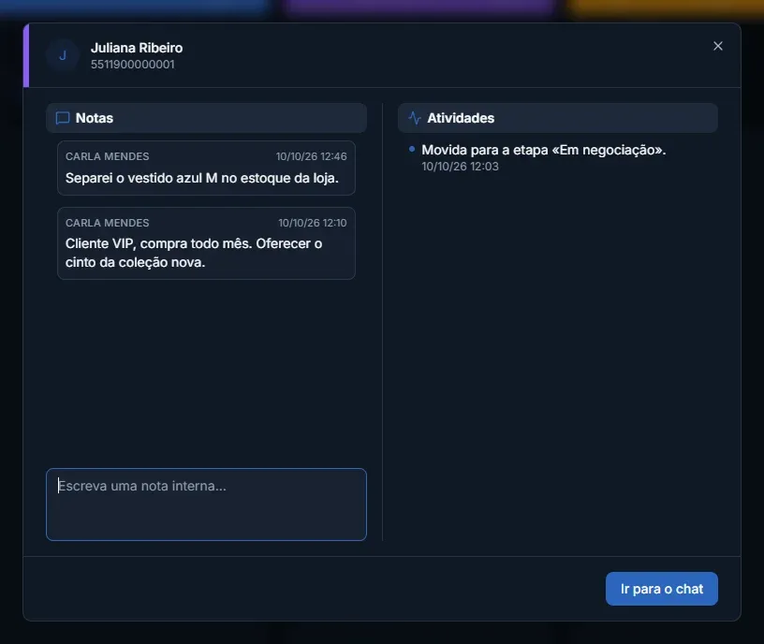Click the Notas section heading

tap(95, 118)
